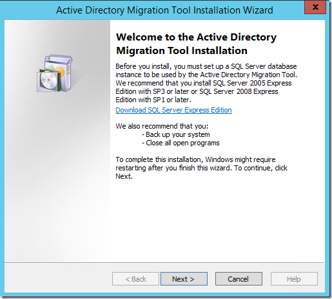Click the blue window border frame
The width and height of the screenshot is (332, 299).
2,150
